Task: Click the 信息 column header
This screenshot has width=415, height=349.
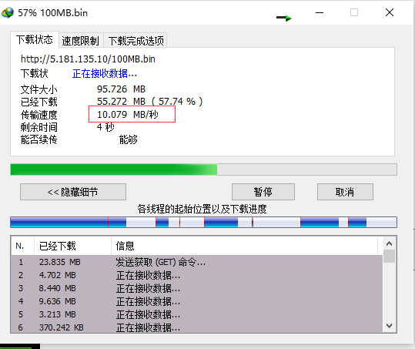Action: click(244, 246)
